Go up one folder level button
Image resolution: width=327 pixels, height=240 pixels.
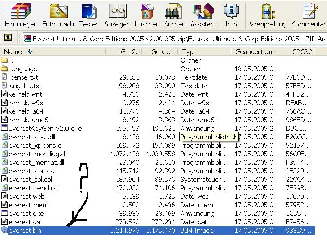pos(8,38)
